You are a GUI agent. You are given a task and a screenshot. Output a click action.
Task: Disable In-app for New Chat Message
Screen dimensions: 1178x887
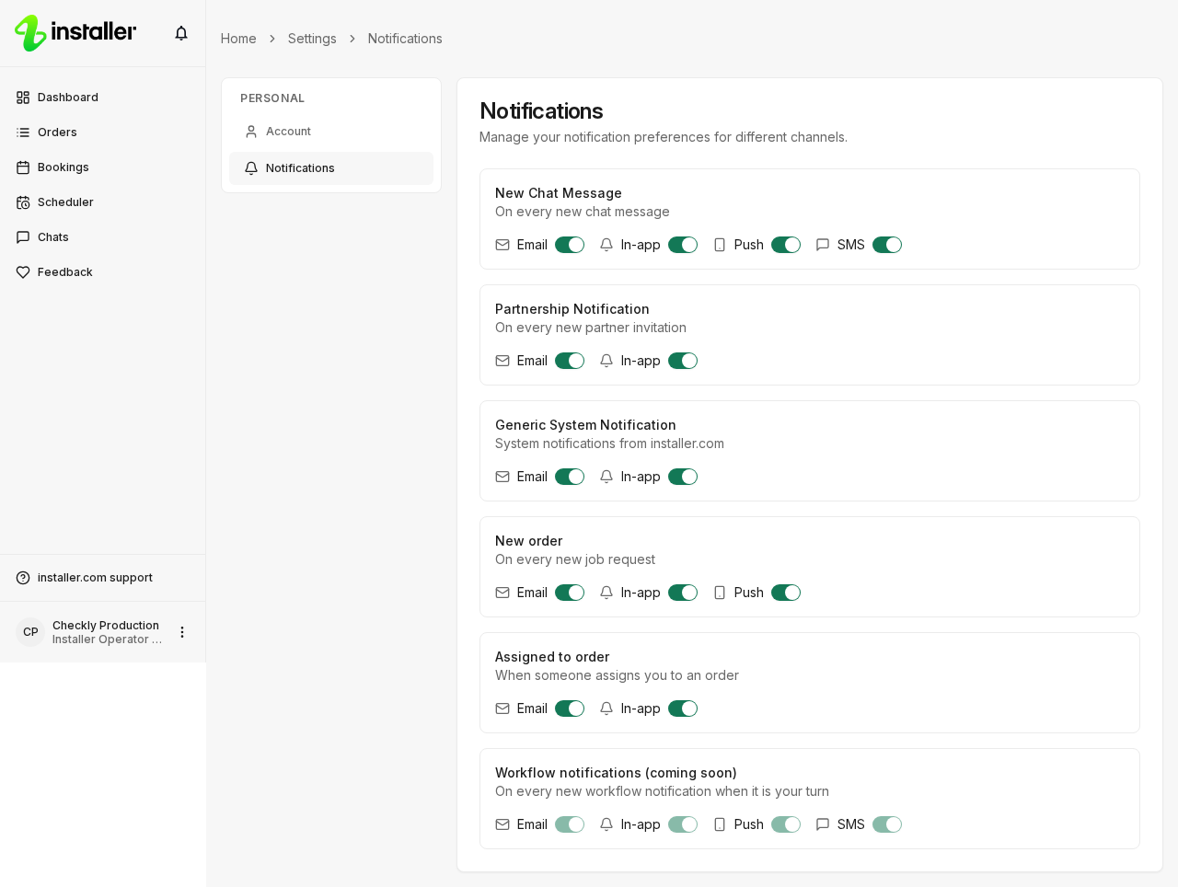click(x=683, y=245)
